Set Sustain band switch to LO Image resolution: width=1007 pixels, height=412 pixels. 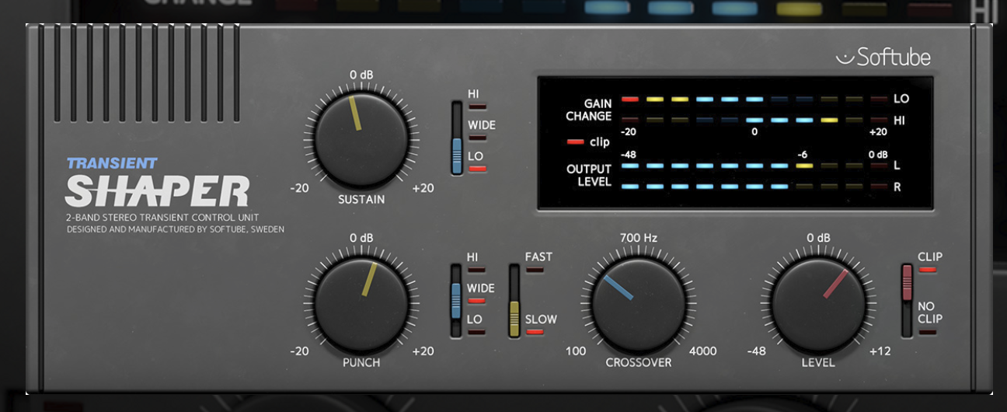(476, 161)
